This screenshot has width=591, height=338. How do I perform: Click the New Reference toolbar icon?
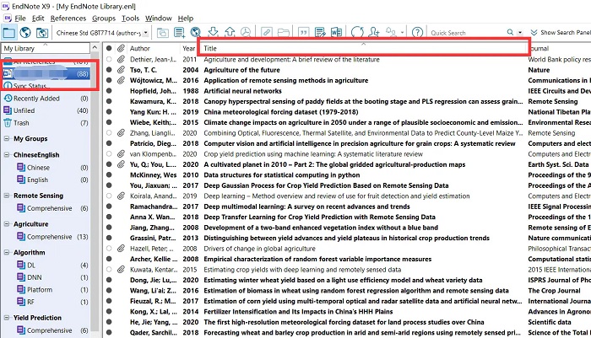pyautogui.click(x=179, y=33)
